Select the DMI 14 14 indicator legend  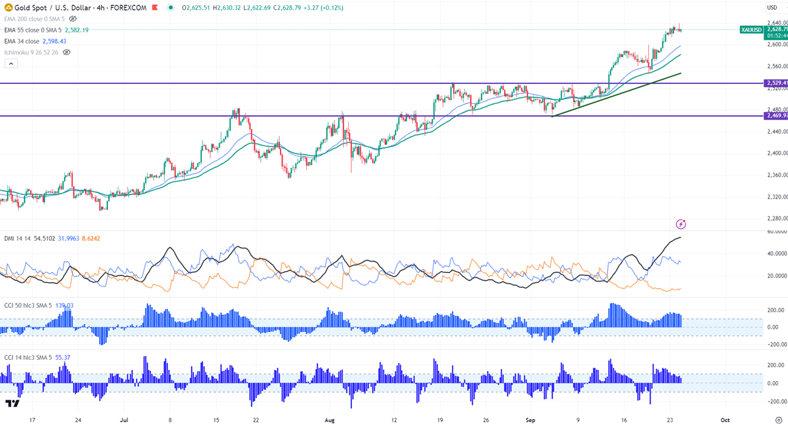pyautogui.click(x=18, y=239)
